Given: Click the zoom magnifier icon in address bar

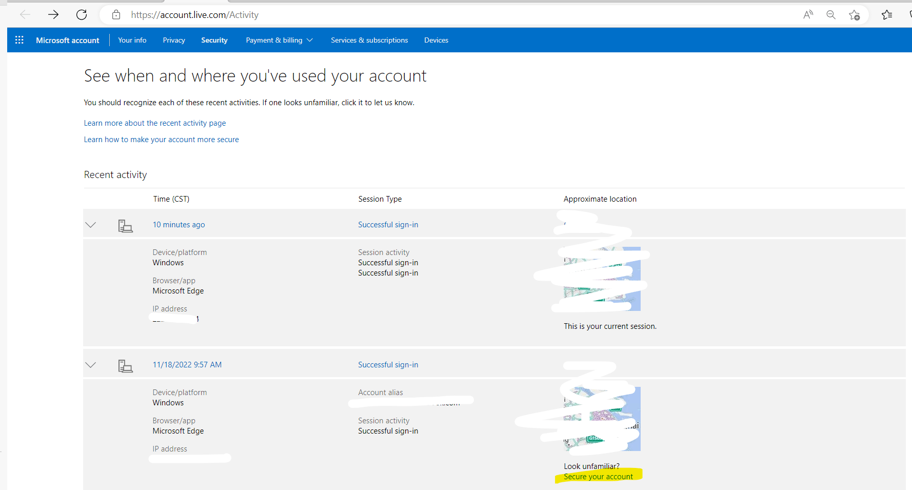Looking at the screenshot, I should coord(831,15).
